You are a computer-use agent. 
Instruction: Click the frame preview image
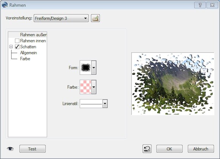(173, 84)
